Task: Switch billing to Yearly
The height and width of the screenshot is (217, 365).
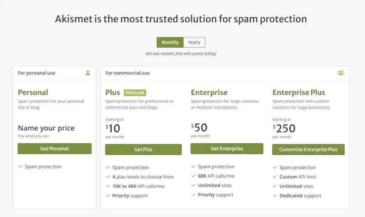Action: point(194,42)
